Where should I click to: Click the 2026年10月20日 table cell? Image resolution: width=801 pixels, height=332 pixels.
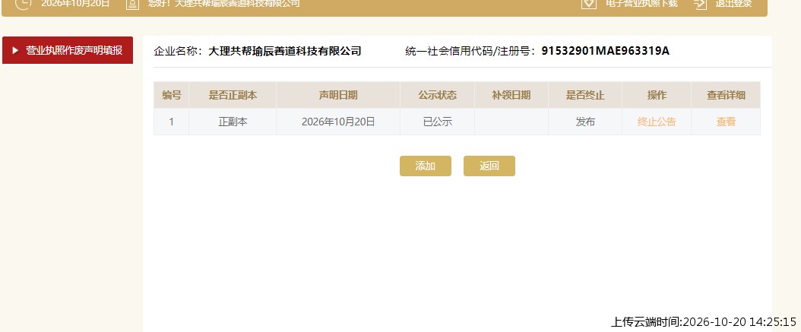click(x=338, y=122)
